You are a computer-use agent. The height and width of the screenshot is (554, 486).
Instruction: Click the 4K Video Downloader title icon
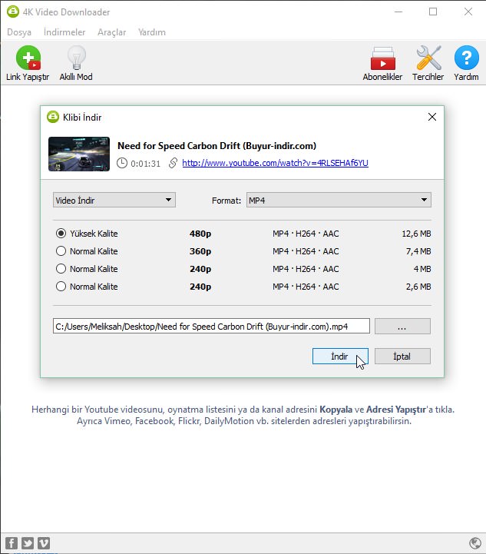[x=13, y=12]
